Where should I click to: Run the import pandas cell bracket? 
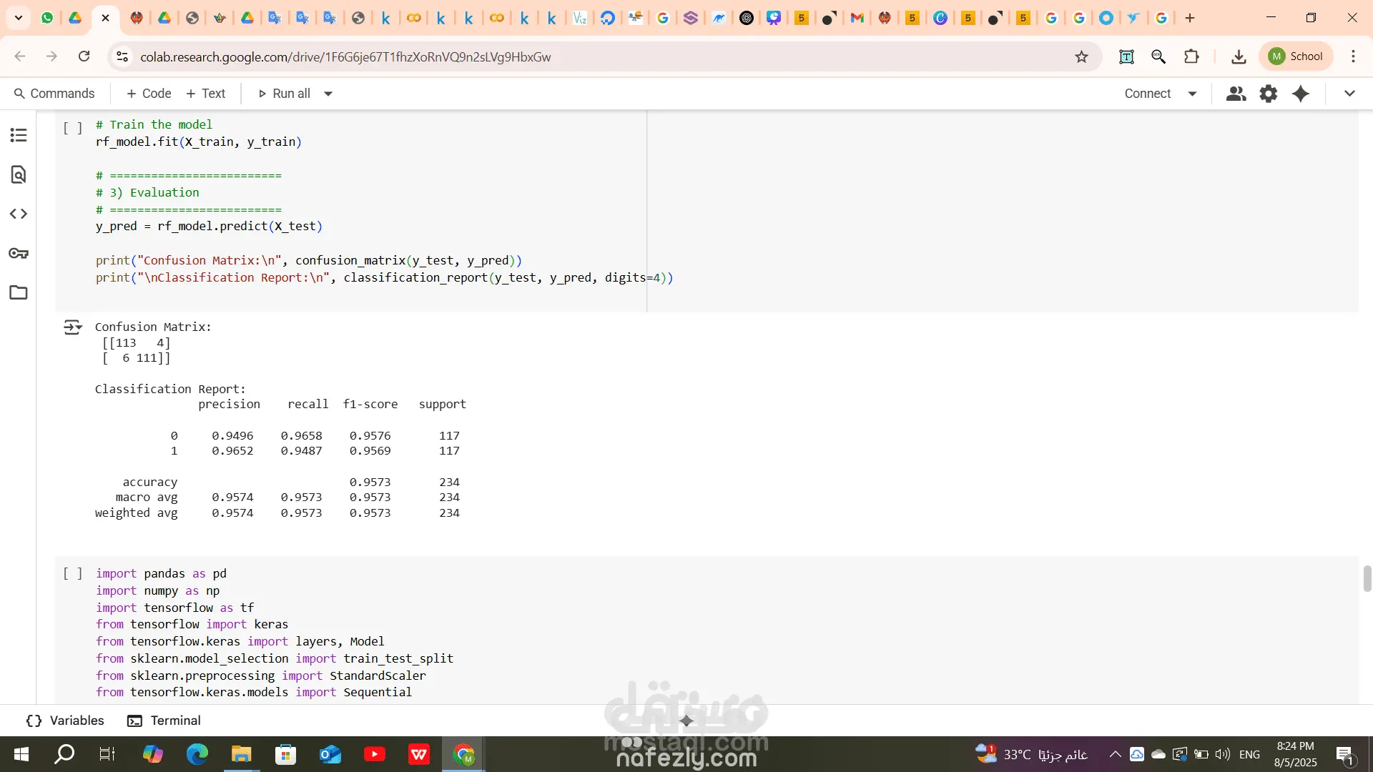coord(73,573)
